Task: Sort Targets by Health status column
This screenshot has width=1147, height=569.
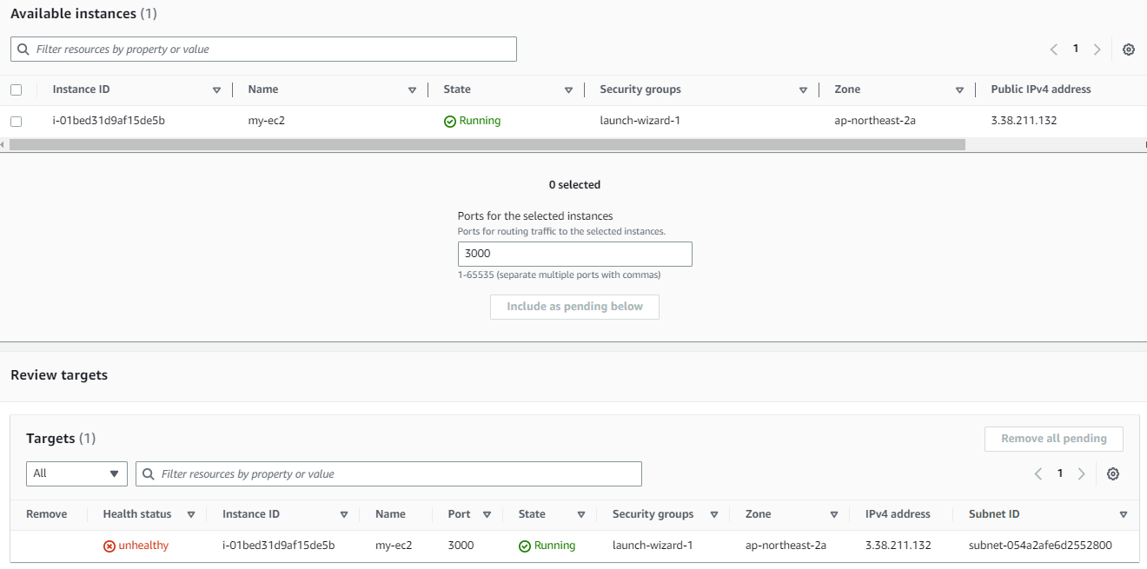Action: click(x=191, y=514)
